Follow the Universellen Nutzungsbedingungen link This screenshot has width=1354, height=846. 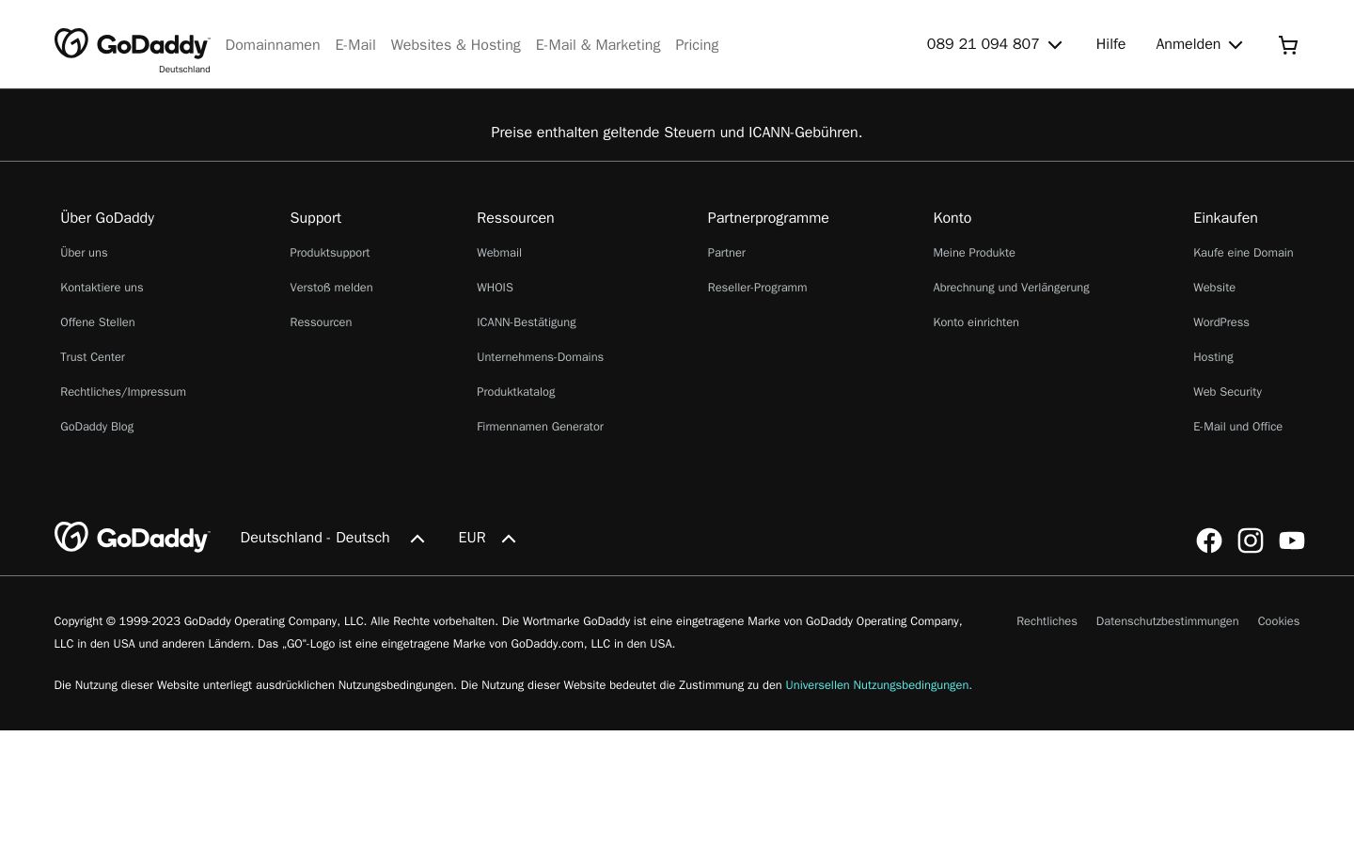point(879,685)
